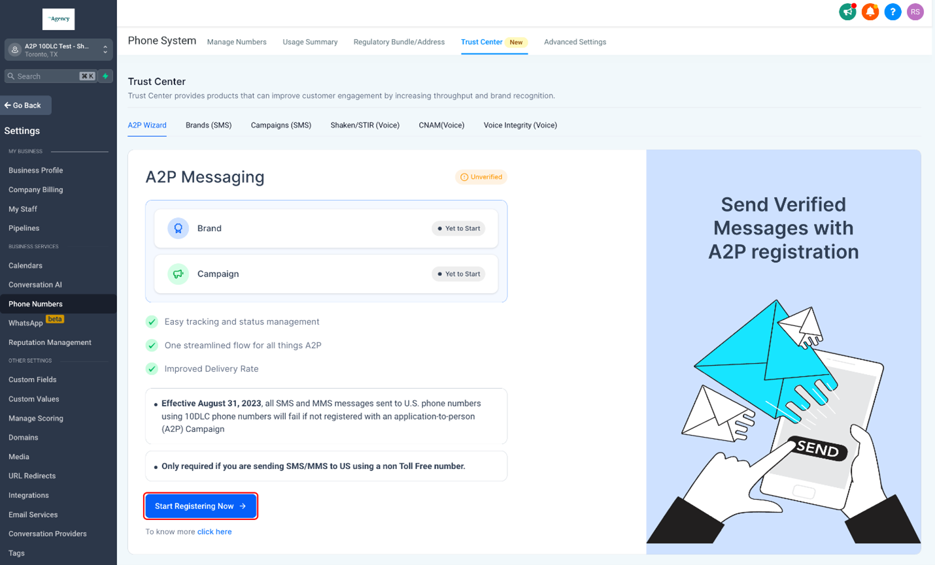Open the Advanced Settings tab

point(575,42)
